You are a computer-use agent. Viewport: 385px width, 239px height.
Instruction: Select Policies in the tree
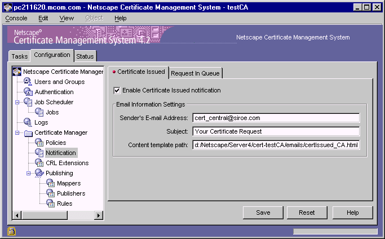tap(56, 143)
